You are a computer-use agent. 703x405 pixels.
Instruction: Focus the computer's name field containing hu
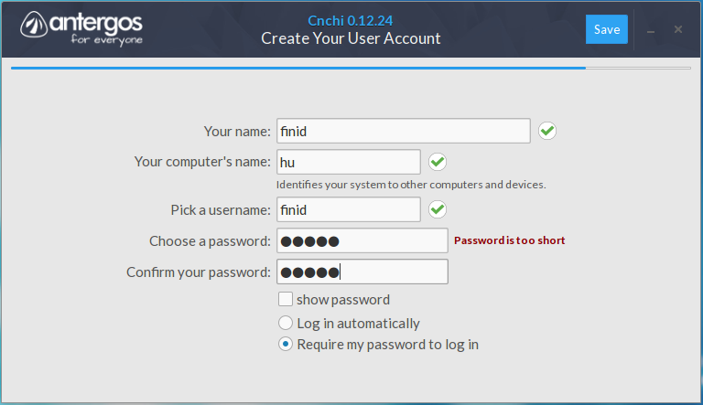point(349,162)
